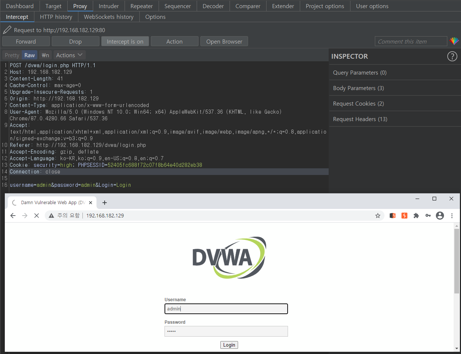Expand Body Parameters (3) section
Screen dimensions: 461x354
pyautogui.click(x=395, y=88)
